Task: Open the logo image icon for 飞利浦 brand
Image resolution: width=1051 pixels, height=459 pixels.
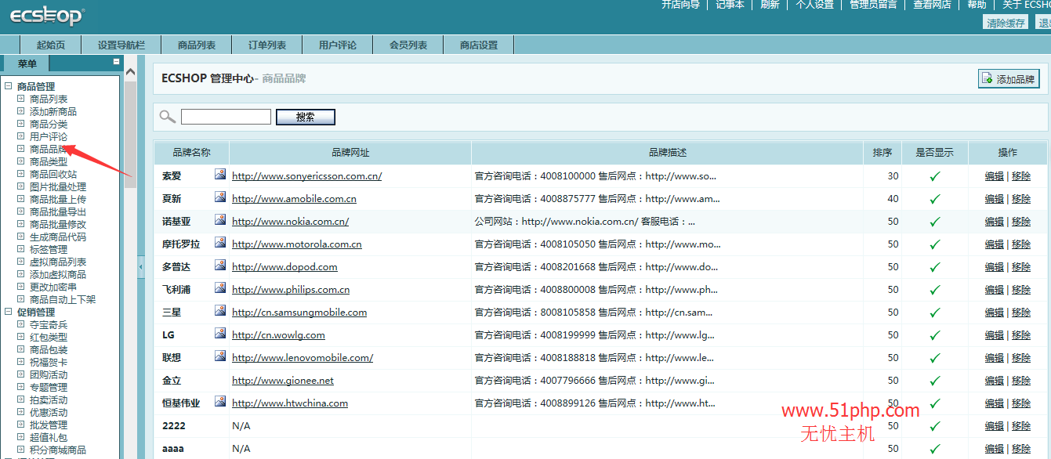Action: 220,288
